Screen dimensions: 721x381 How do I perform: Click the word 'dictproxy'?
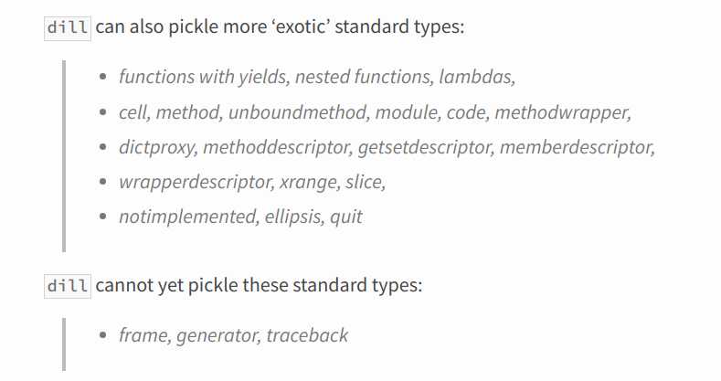156,147
